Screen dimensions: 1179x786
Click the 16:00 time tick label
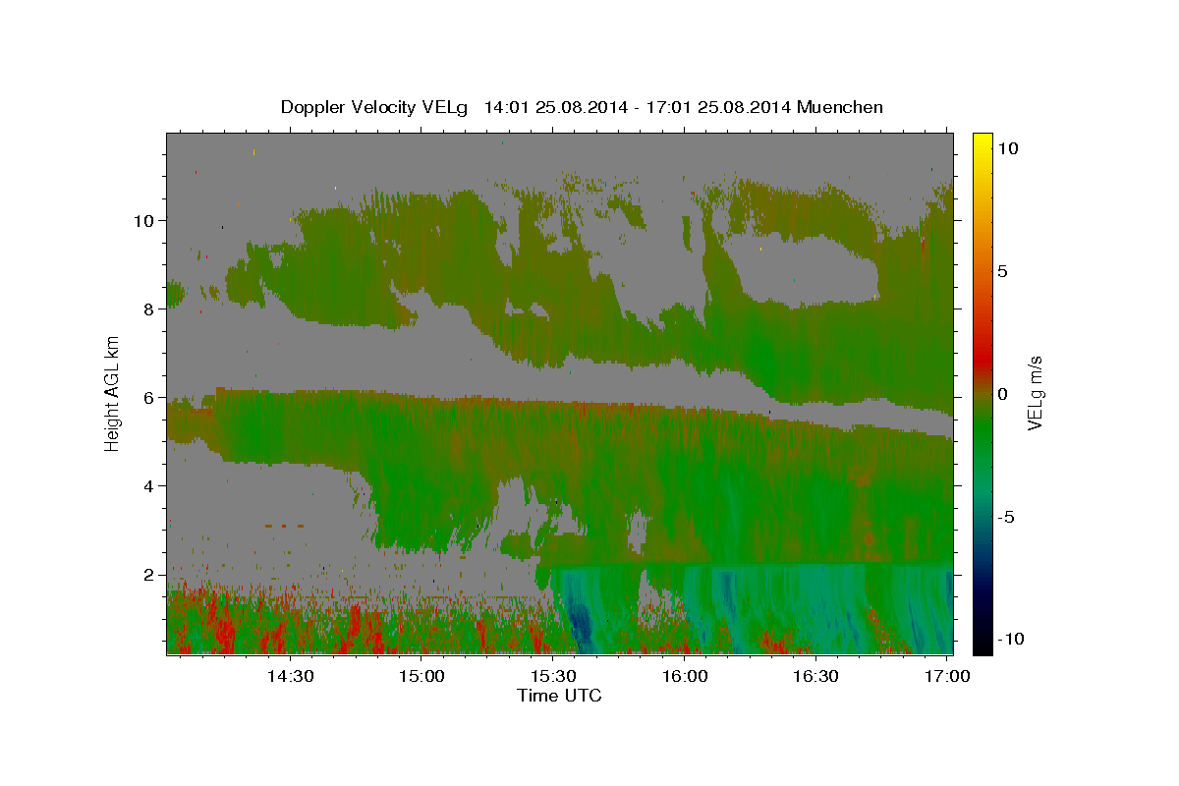pos(685,677)
